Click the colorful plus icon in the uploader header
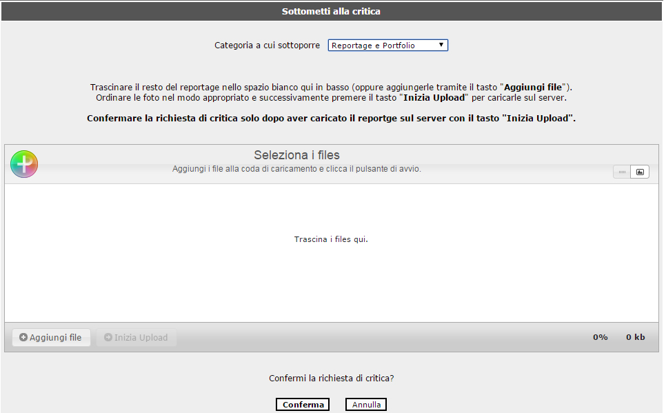The image size is (666, 413). (x=24, y=164)
